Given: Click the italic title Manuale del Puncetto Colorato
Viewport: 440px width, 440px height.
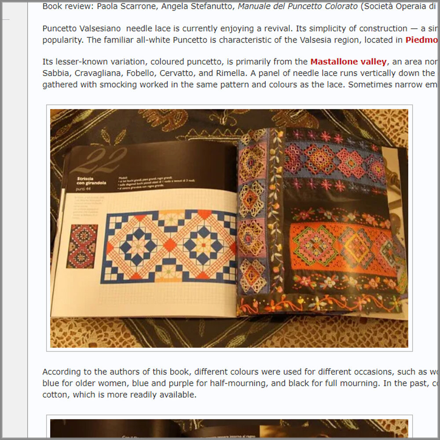Looking at the screenshot, I should click(x=298, y=6).
